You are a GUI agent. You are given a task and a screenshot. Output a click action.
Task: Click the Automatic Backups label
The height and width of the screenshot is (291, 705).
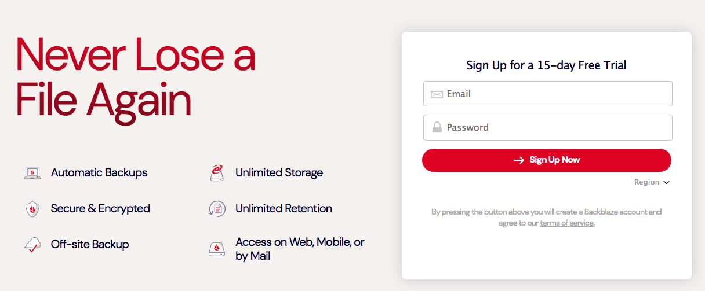(99, 172)
